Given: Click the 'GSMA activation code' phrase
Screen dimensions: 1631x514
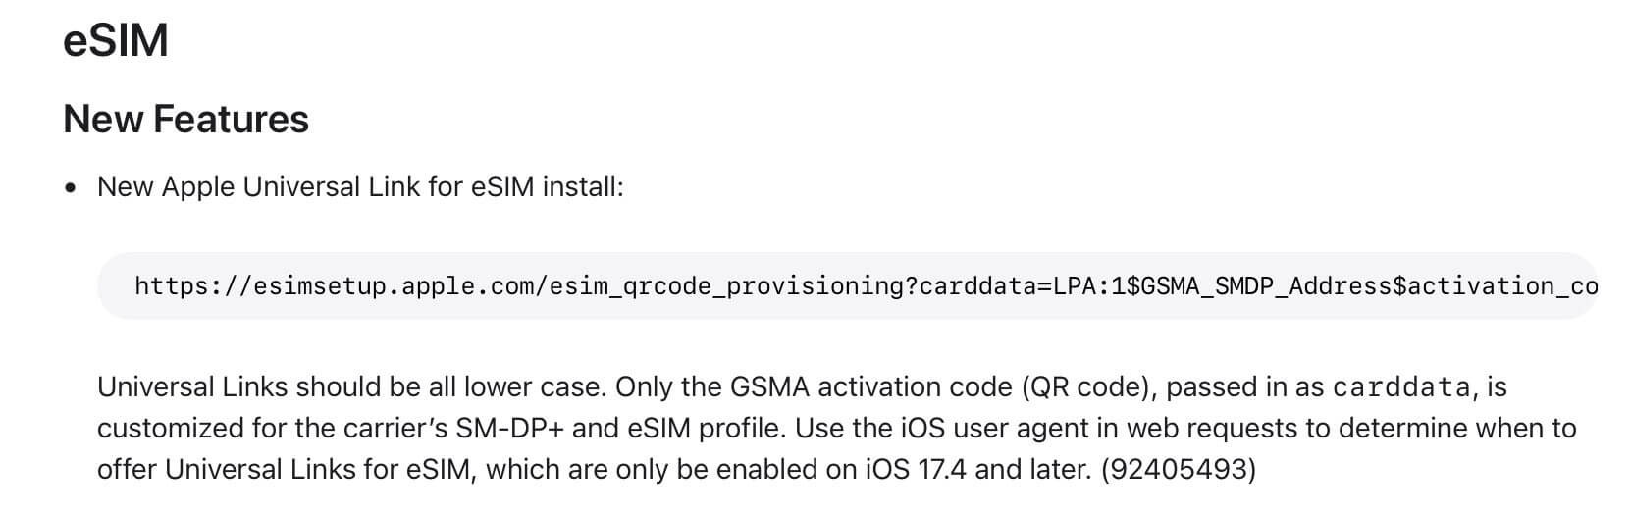Looking at the screenshot, I should [871, 386].
